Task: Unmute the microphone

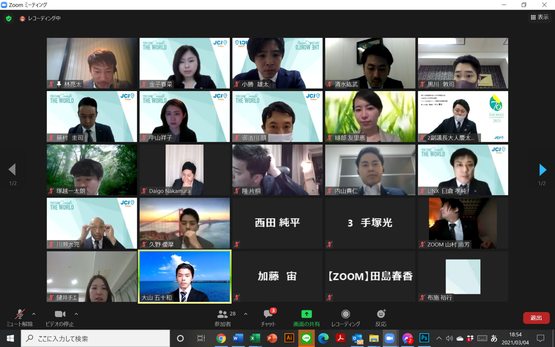Action: [20, 314]
